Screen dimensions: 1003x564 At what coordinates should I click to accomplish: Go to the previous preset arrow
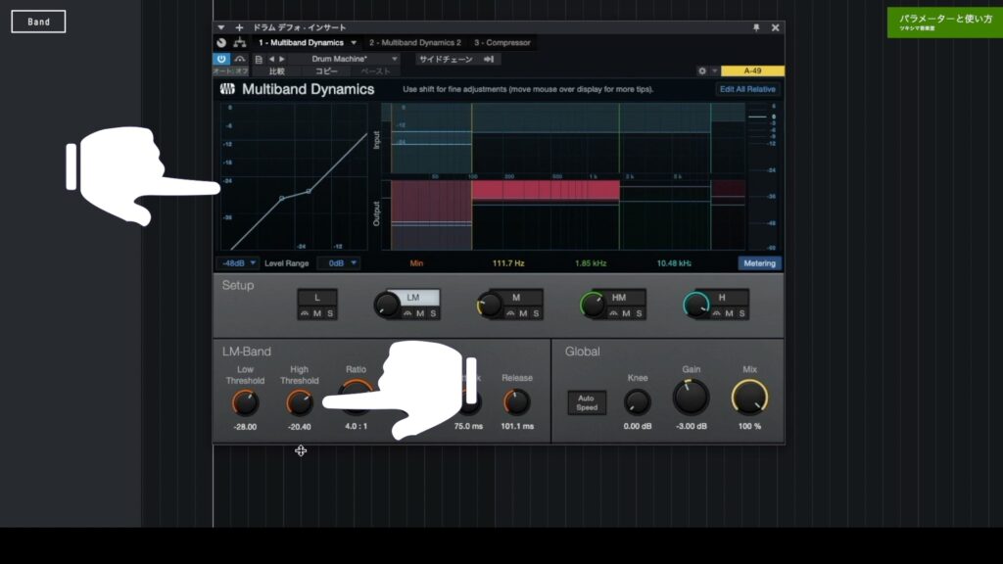(271, 59)
